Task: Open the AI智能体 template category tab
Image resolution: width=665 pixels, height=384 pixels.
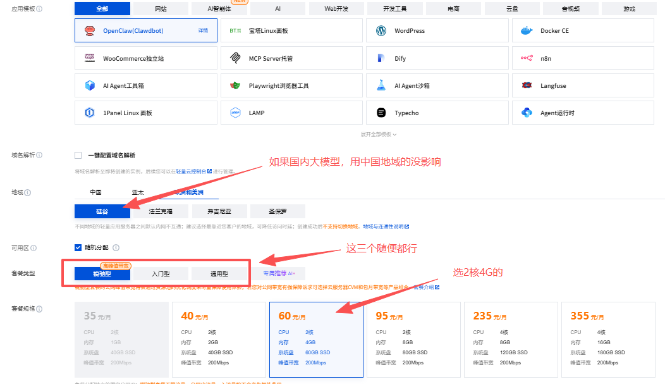Action: click(219, 8)
